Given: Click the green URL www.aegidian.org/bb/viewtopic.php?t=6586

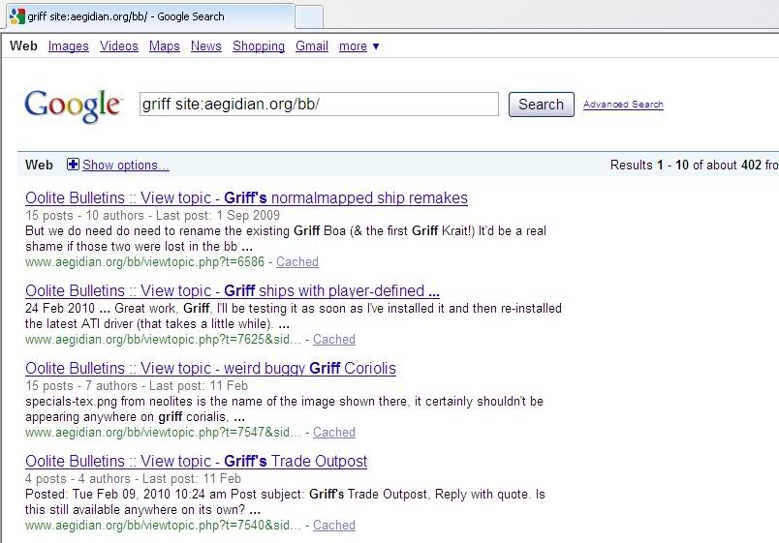Looking at the screenshot, I should [x=144, y=261].
